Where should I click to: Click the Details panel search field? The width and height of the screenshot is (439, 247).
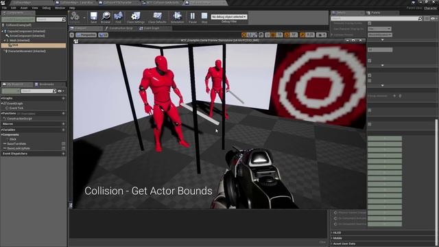point(377,19)
